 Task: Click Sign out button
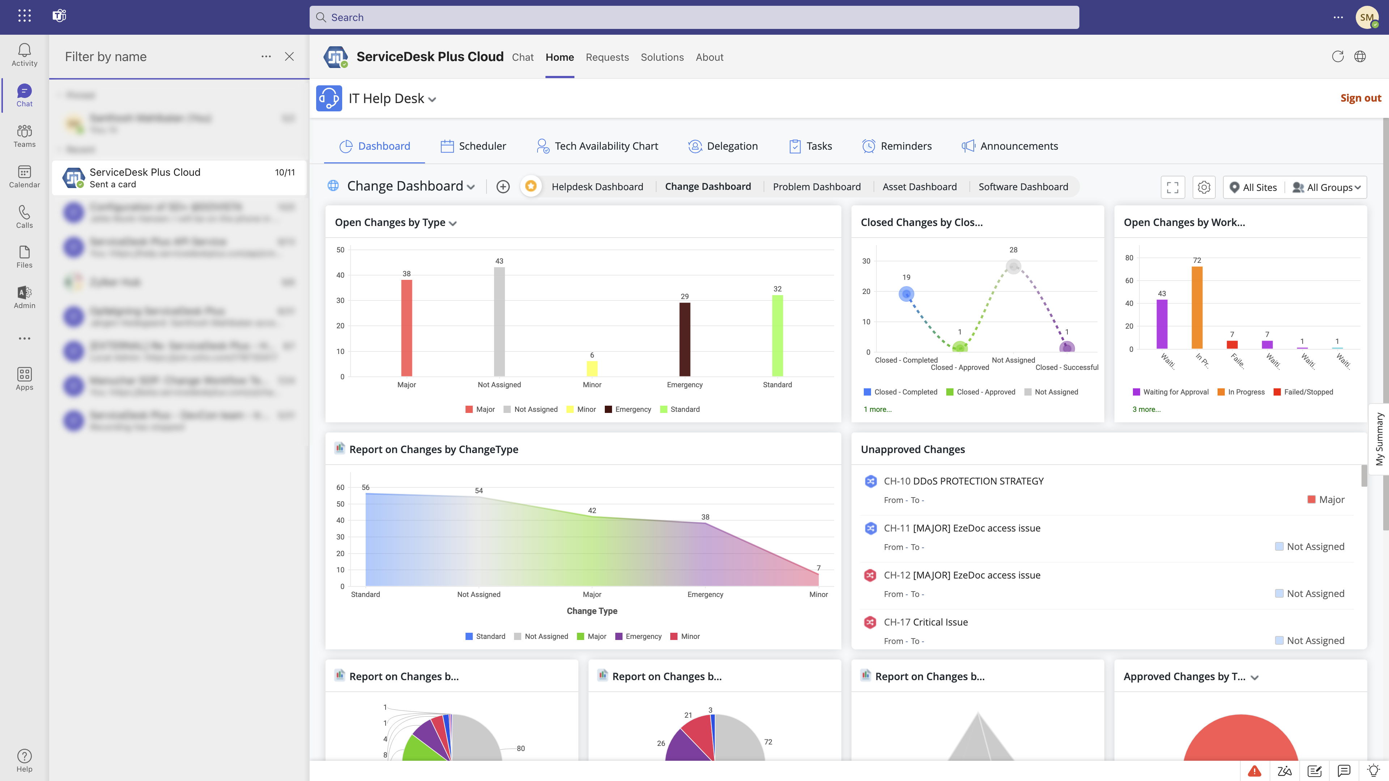[1359, 97]
